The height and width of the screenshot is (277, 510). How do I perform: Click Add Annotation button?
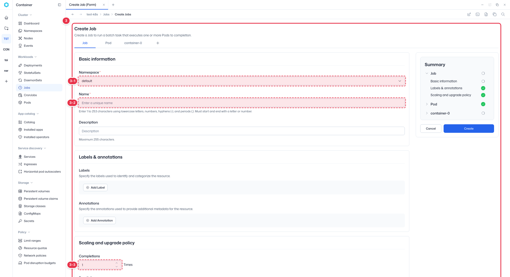99,220
